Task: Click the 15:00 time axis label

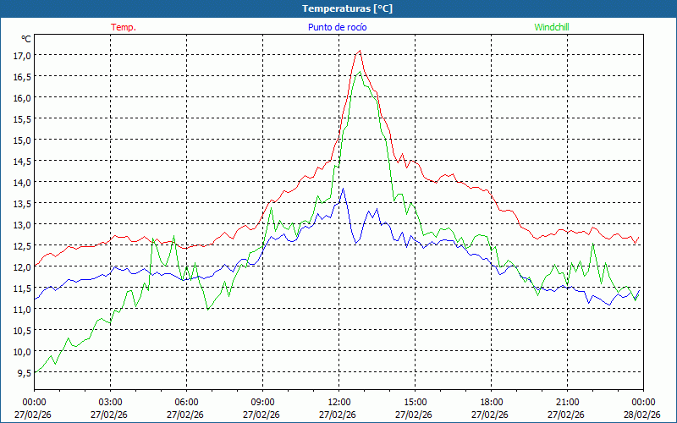Action: click(x=415, y=402)
